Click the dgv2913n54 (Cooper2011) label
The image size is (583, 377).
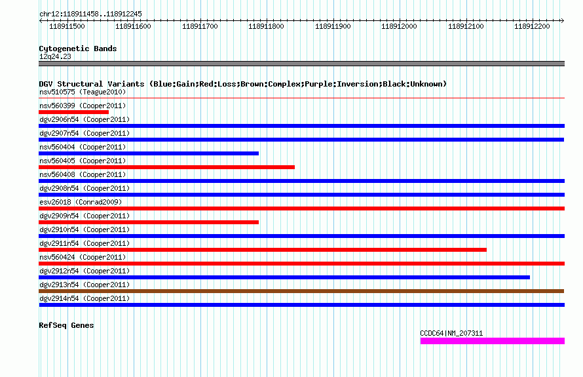coord(85,285)
